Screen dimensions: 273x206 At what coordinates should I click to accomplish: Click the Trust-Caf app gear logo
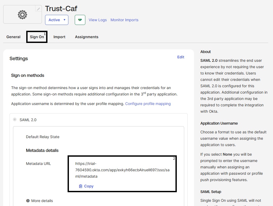pyautogui.click(x=23, y=15)
